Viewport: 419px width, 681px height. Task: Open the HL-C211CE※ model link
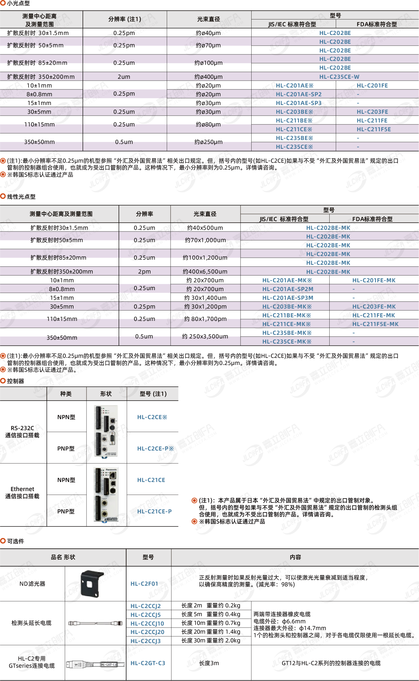click(294, 129)
